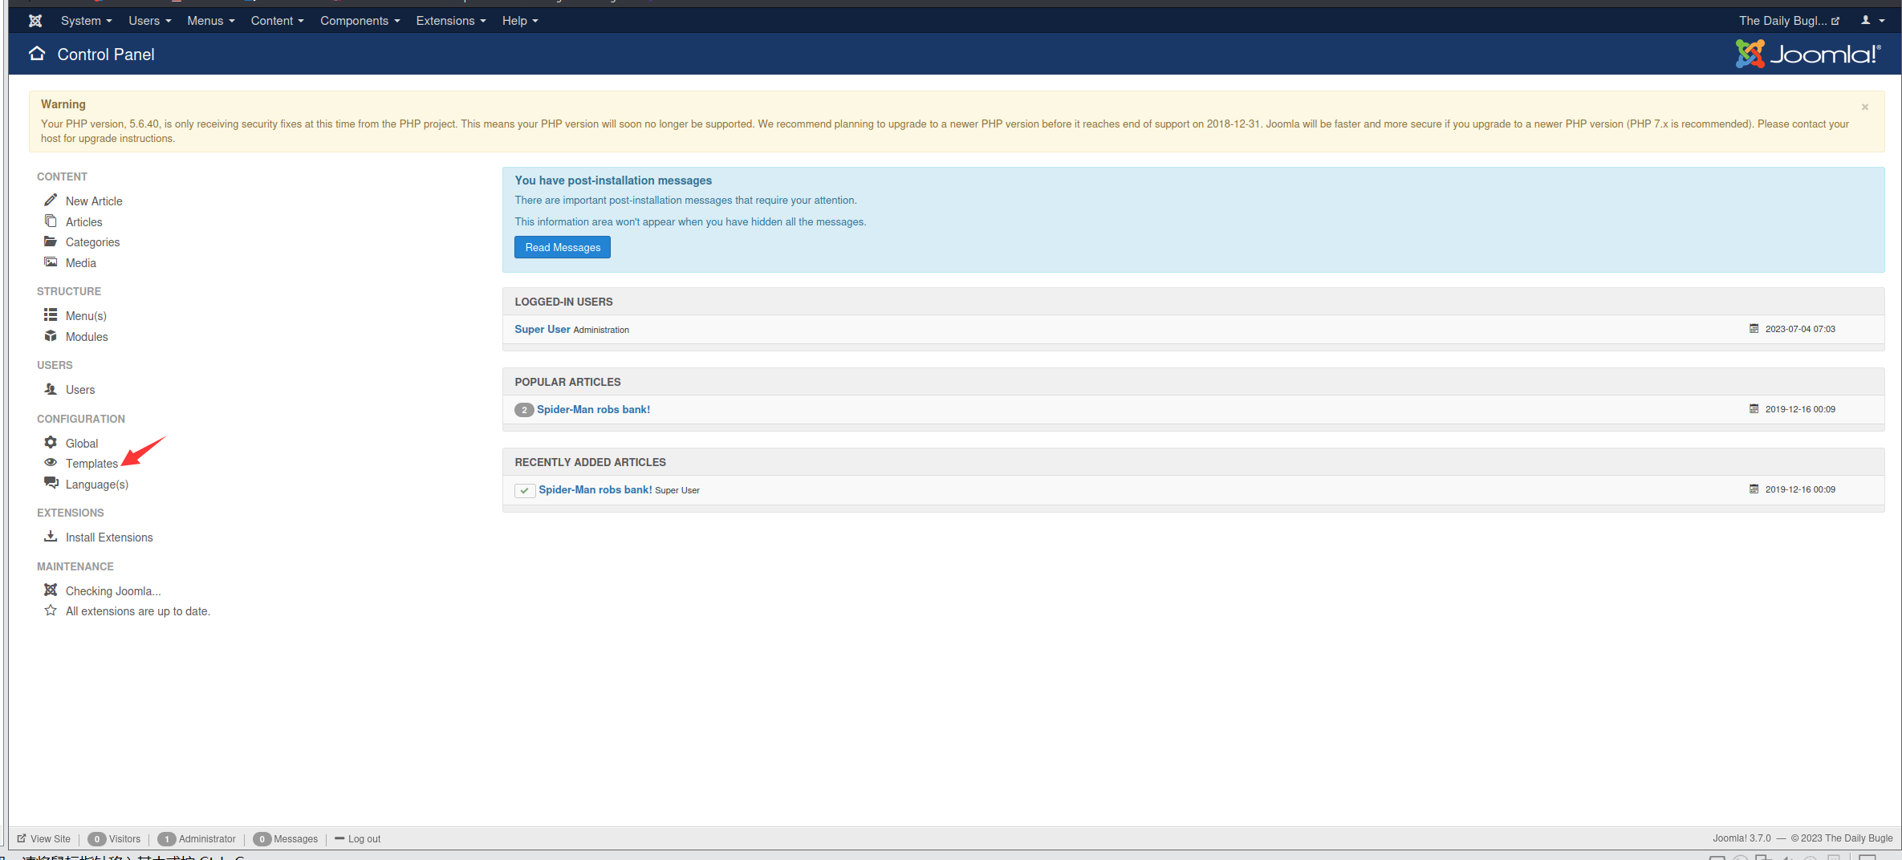Toggle published checkmark for Spider-Man article
This screenshot has height=860, width=1902.
[x=524, y=490]
